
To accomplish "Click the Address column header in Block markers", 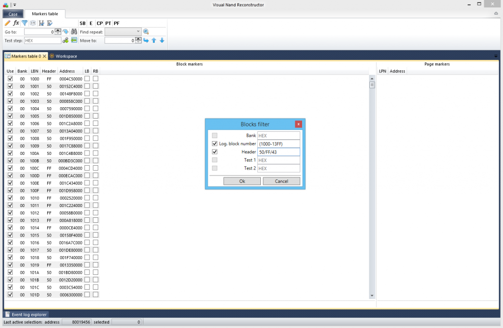I will tap(67, 71).
